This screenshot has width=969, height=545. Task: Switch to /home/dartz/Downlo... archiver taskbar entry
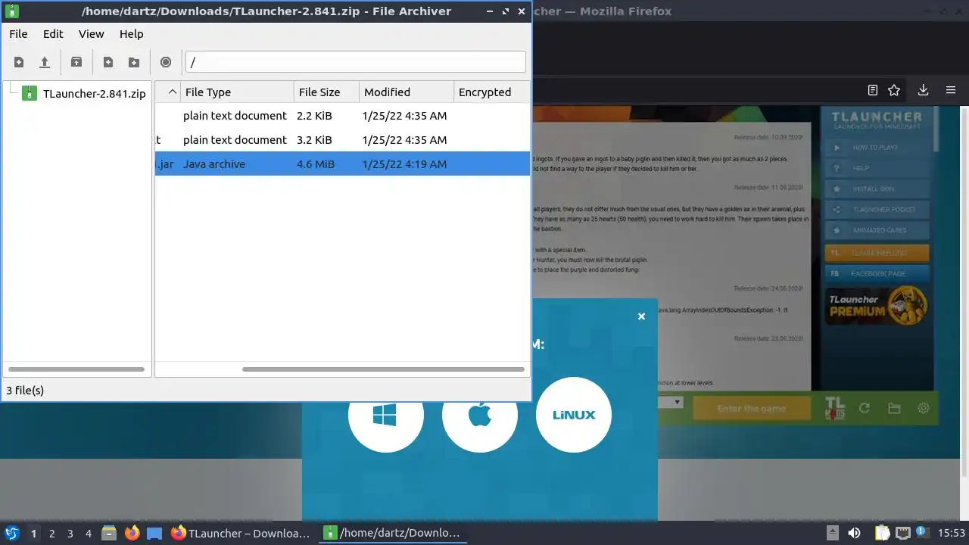(393, 533)
